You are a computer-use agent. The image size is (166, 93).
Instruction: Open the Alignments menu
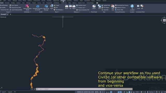[x=56, y=1]
